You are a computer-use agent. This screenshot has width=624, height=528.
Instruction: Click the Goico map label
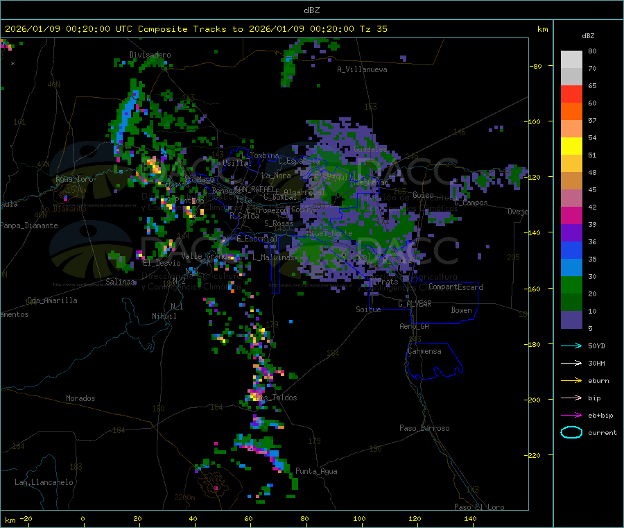tap(423, 195)
